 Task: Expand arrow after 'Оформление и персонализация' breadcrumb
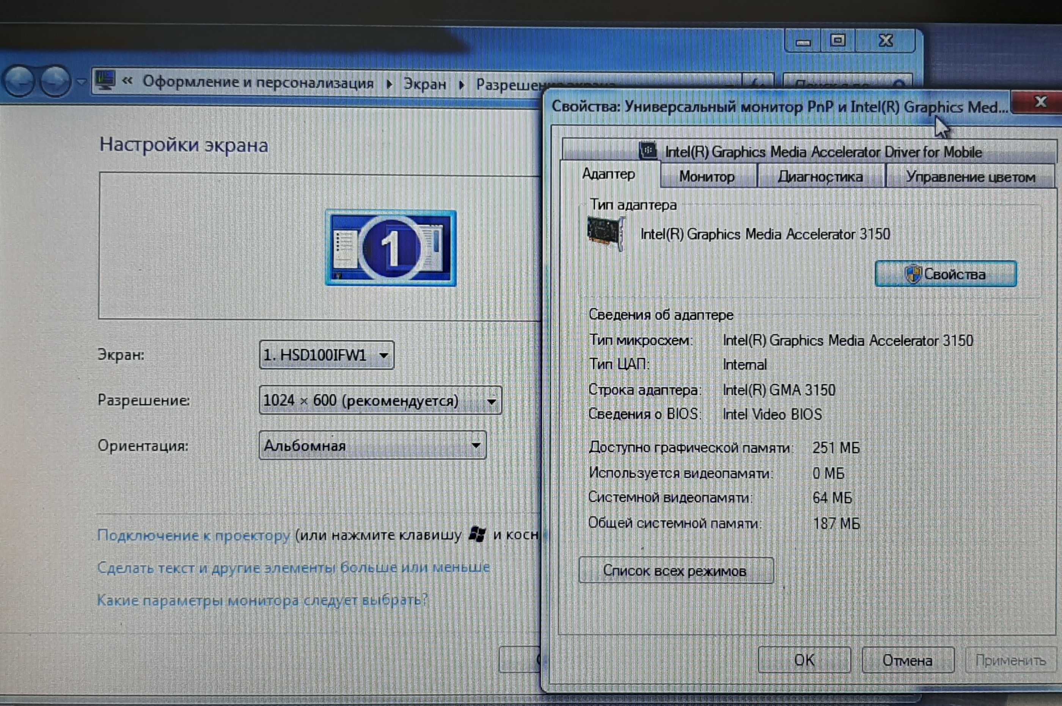389,84
